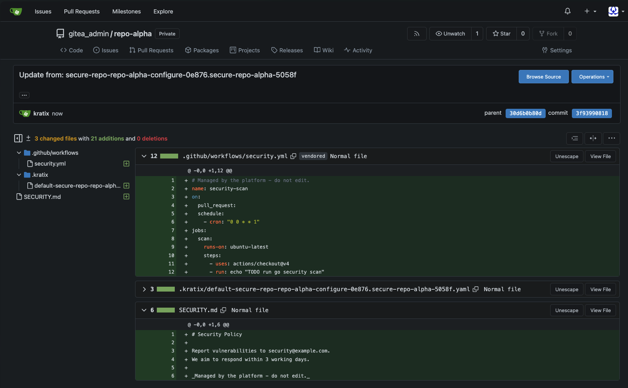Click the Browse Source button
Viewport: 628px width, 388px height.
tap(543, 77)
